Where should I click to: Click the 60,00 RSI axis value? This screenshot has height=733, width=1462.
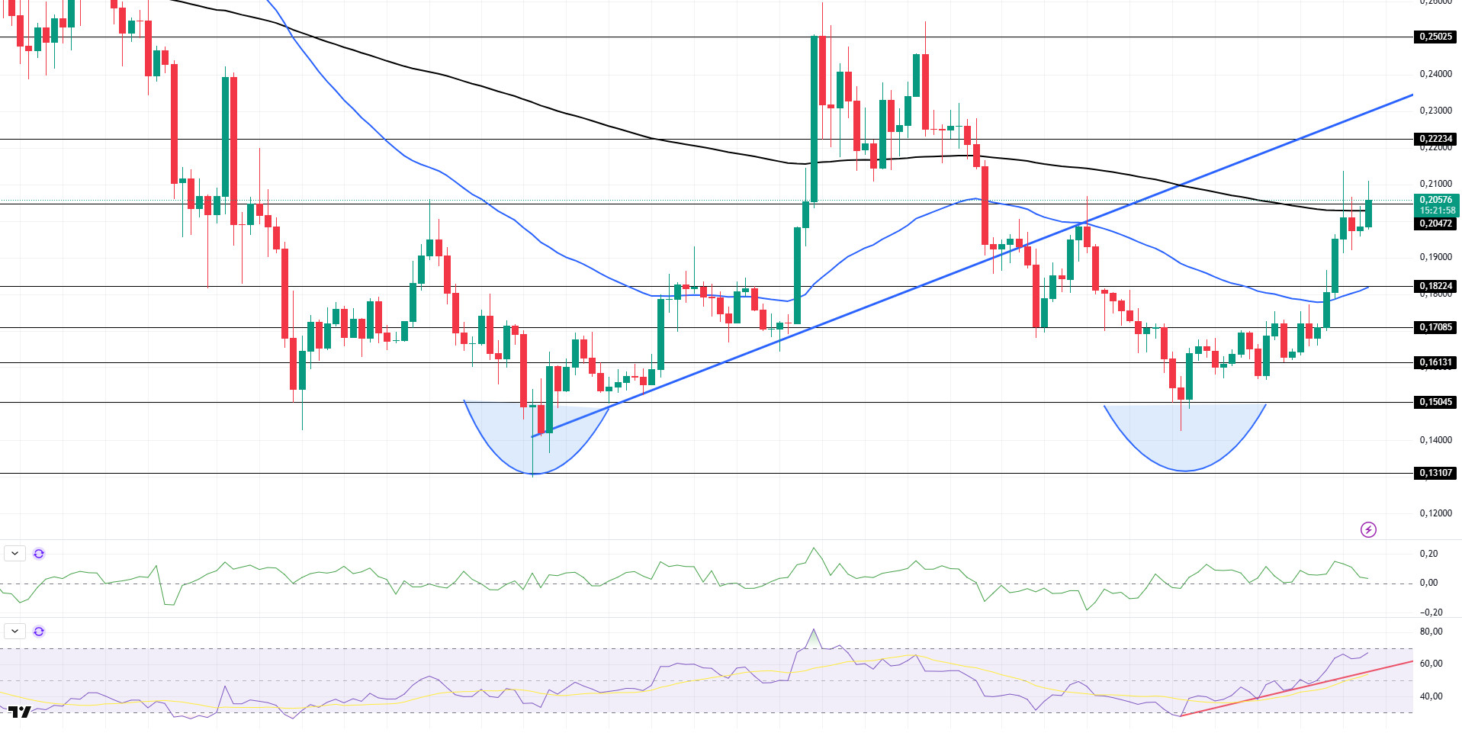[x=1431, y=664]
